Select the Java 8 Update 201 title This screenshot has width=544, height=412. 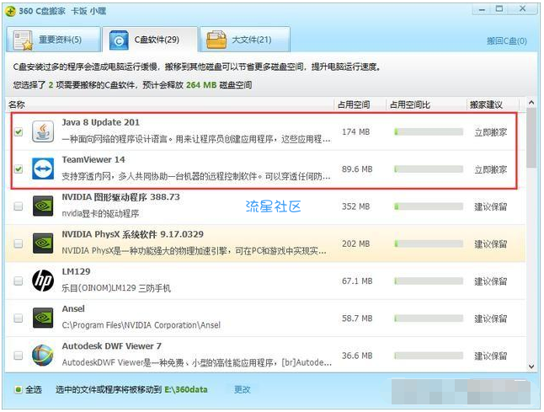pyautogui.click(x=100, y=122)
